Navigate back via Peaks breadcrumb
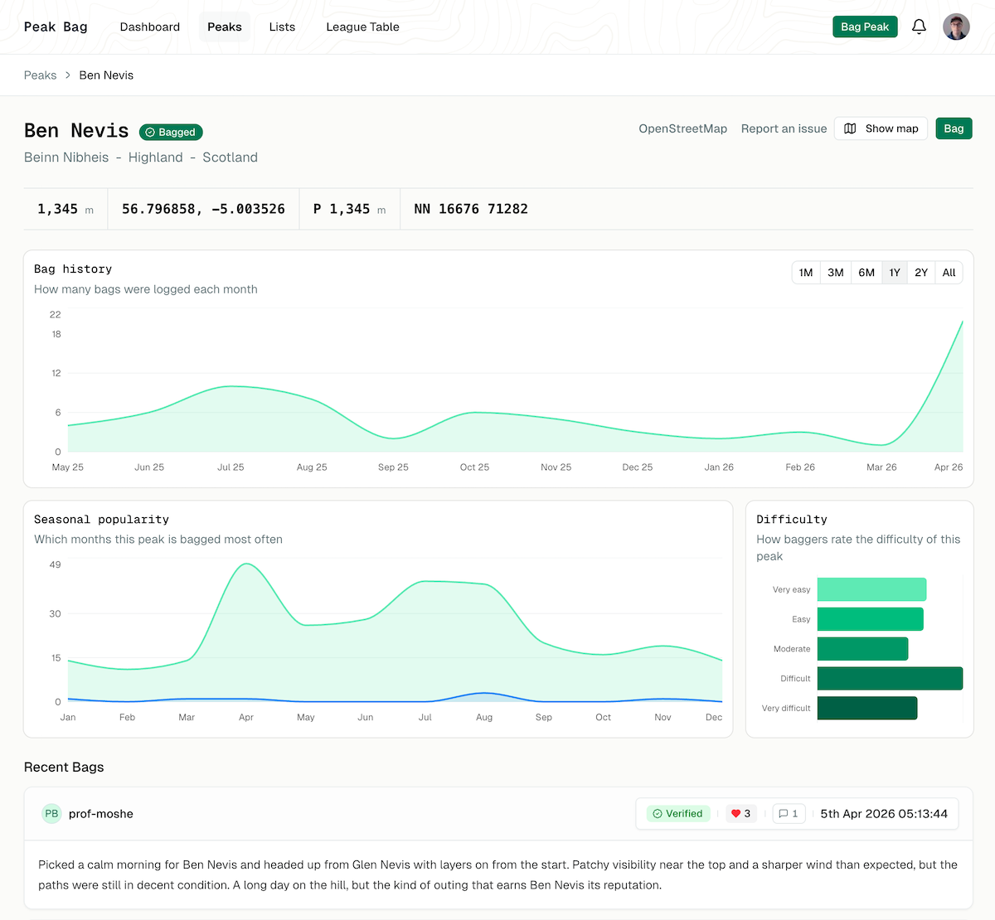The image size is (995, 920). tap(40, 75)
